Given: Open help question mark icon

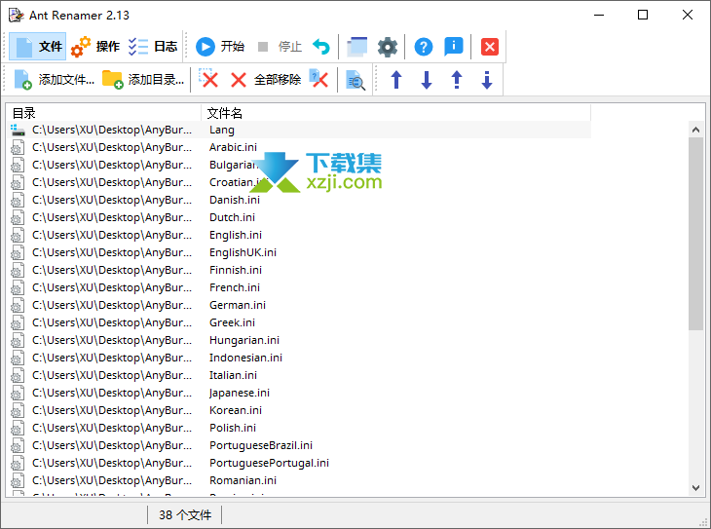Looking at the screenshot, I should 423,47.
